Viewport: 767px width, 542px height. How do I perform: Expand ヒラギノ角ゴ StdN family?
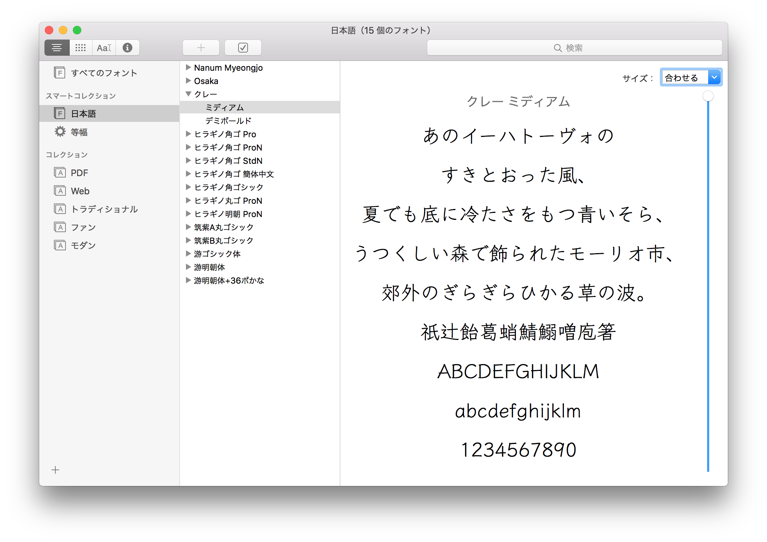pos(188,160)
